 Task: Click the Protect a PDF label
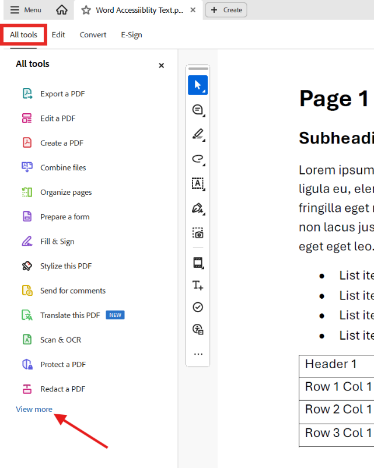[63, 365]
